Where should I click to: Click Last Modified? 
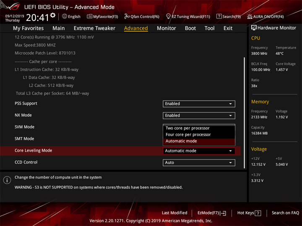click(174, 213)
